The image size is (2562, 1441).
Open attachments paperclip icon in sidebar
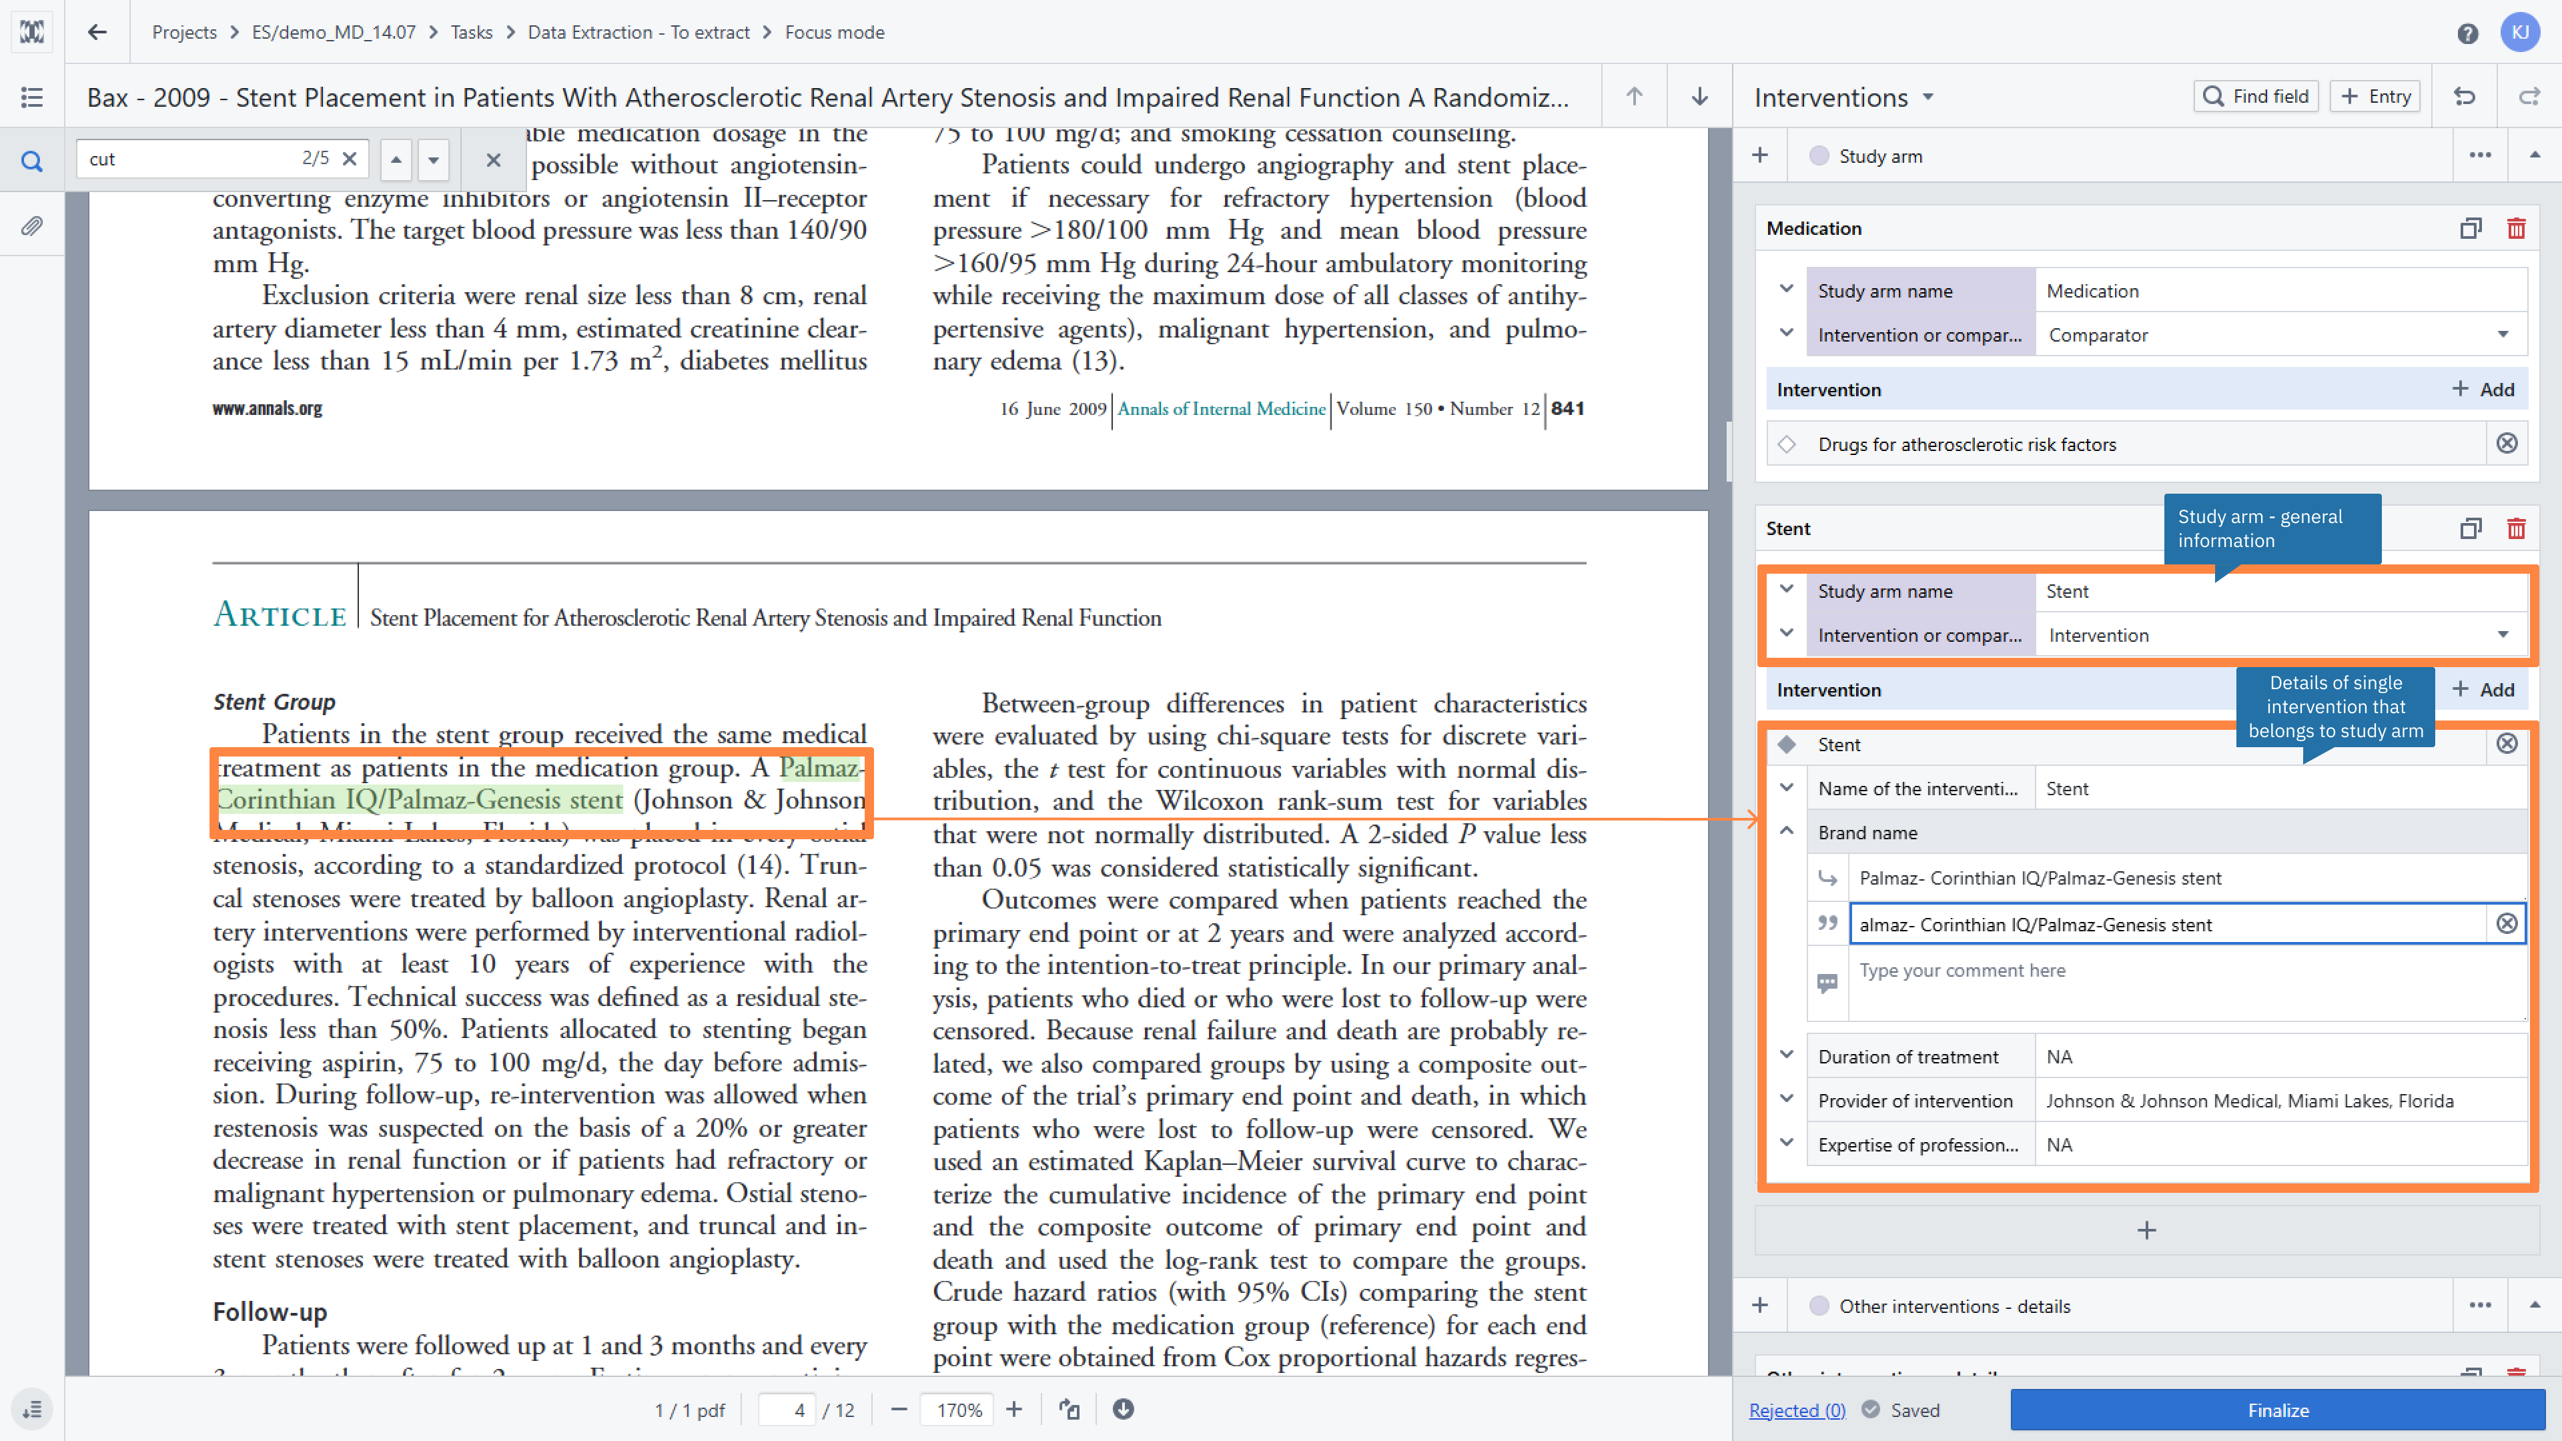[x=32, y=225]
